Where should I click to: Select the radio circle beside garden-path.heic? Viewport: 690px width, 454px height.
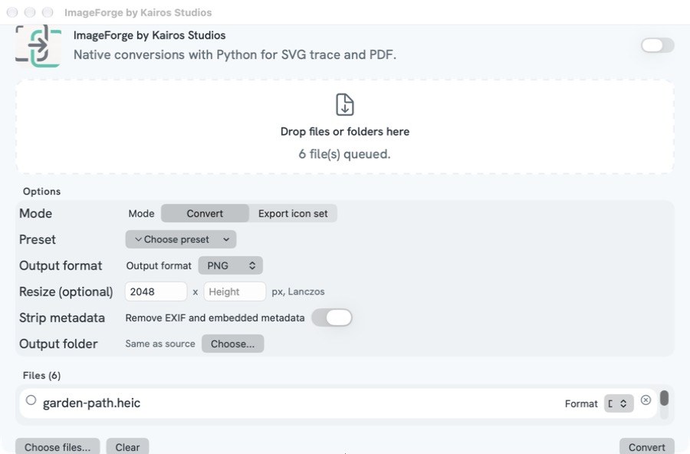point(31,400)
